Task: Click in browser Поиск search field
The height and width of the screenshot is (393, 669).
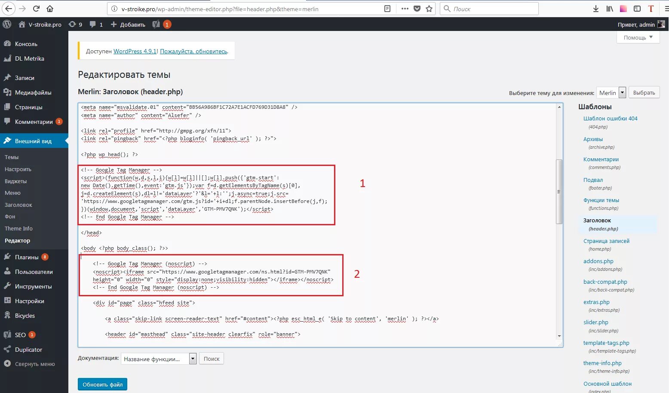Action: (x=489, y=9)
